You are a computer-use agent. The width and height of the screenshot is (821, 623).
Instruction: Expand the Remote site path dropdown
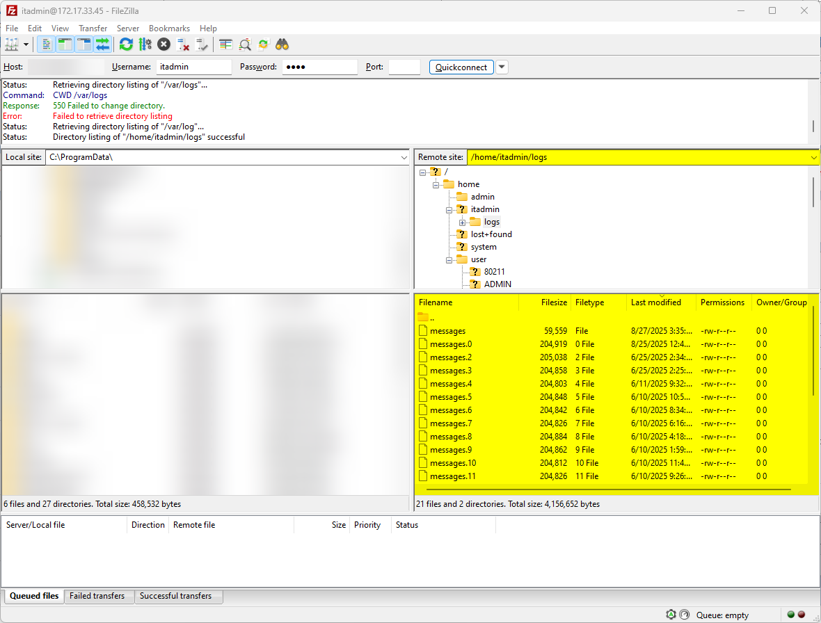click(813, 157)
